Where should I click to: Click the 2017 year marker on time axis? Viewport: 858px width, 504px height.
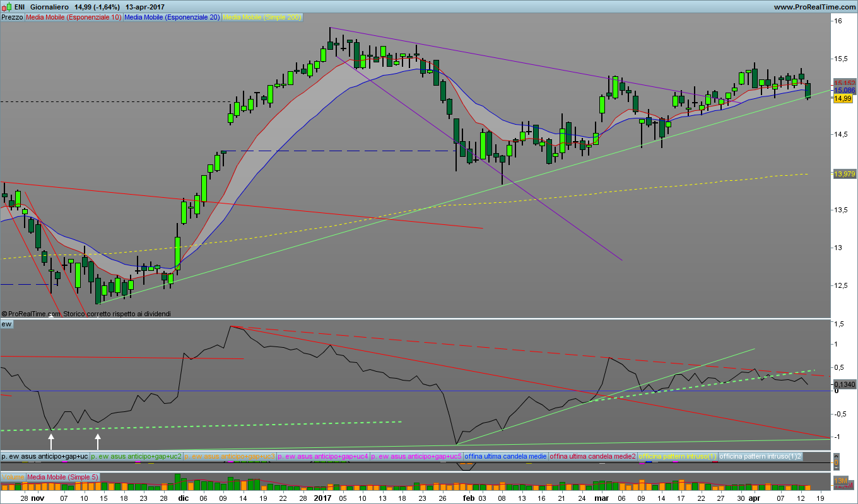[322, 498]
